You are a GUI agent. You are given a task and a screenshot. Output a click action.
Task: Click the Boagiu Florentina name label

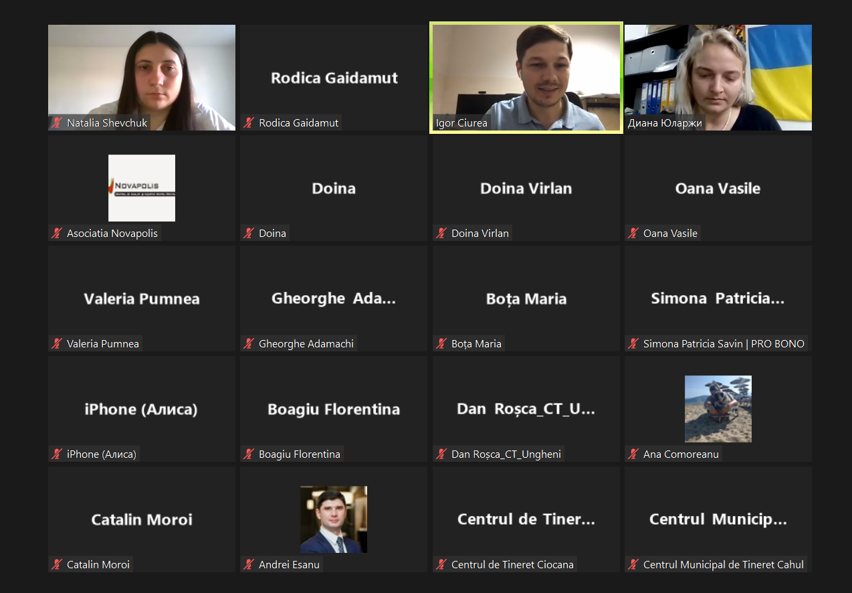(x=299, y=454)
